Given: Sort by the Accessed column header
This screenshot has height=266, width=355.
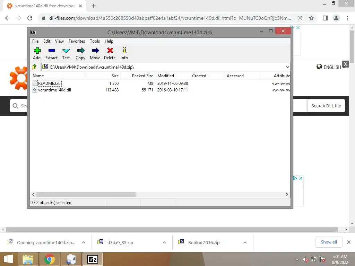Looking at the screenshot, I should point(242,76).
